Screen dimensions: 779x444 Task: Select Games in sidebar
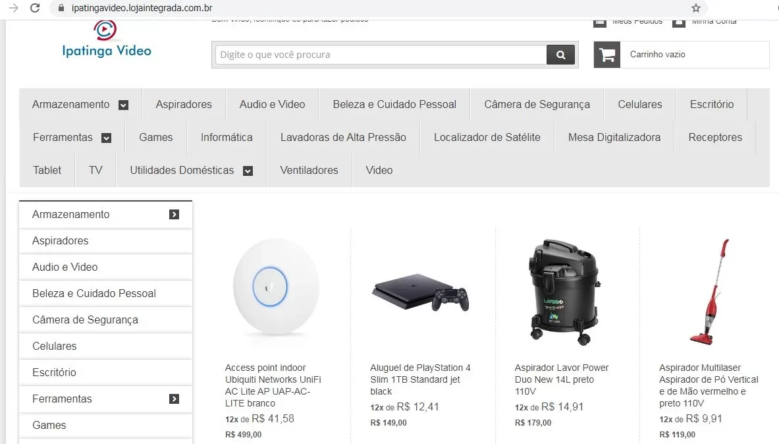pyautogui.click(x=105, y=425)
